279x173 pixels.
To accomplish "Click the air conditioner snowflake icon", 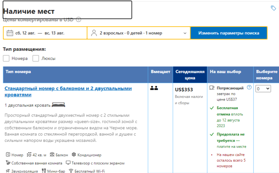I will click(x=74, y=154).
